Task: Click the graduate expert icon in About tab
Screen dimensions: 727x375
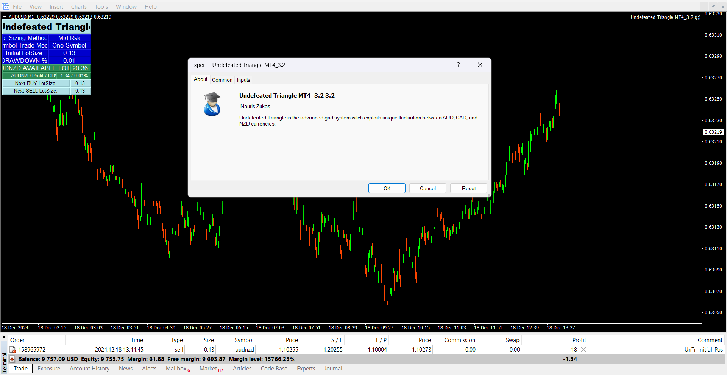Action: tap(212, 104)
